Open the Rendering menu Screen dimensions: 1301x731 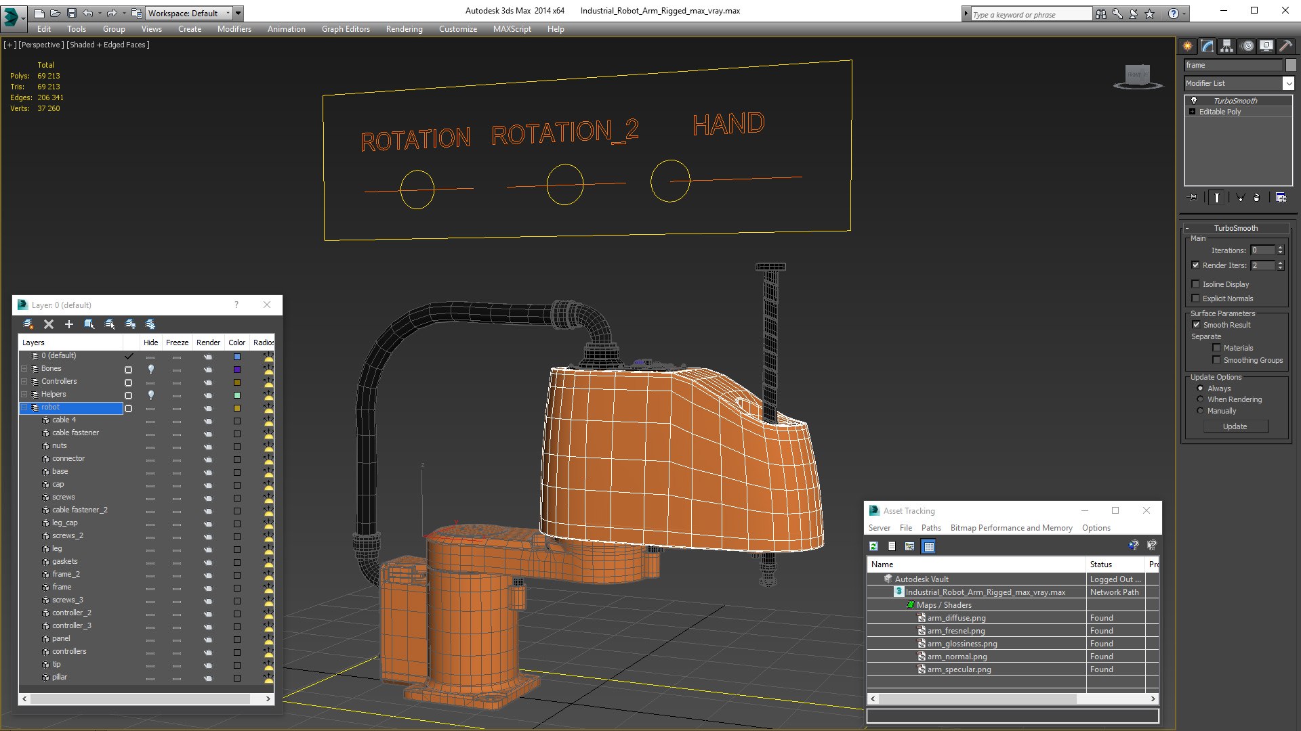404,29
